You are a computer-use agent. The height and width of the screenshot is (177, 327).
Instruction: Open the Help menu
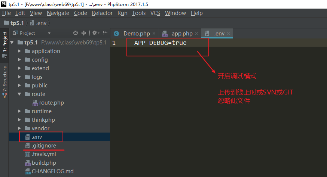click(x=197, y=13)
